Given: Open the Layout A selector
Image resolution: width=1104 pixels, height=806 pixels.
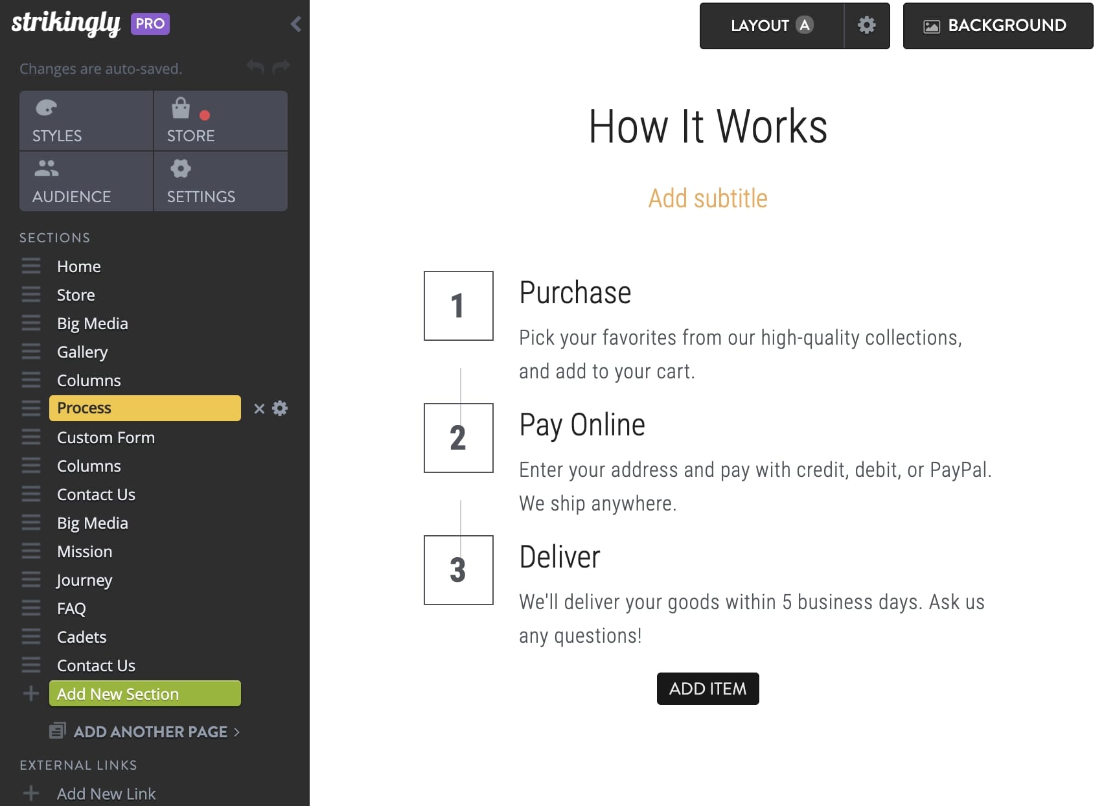Looking at the screenshot, I should coord(771,25).
